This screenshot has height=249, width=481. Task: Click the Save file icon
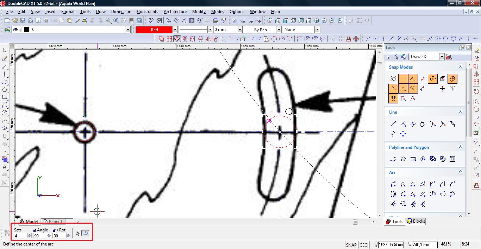[22, 21]
